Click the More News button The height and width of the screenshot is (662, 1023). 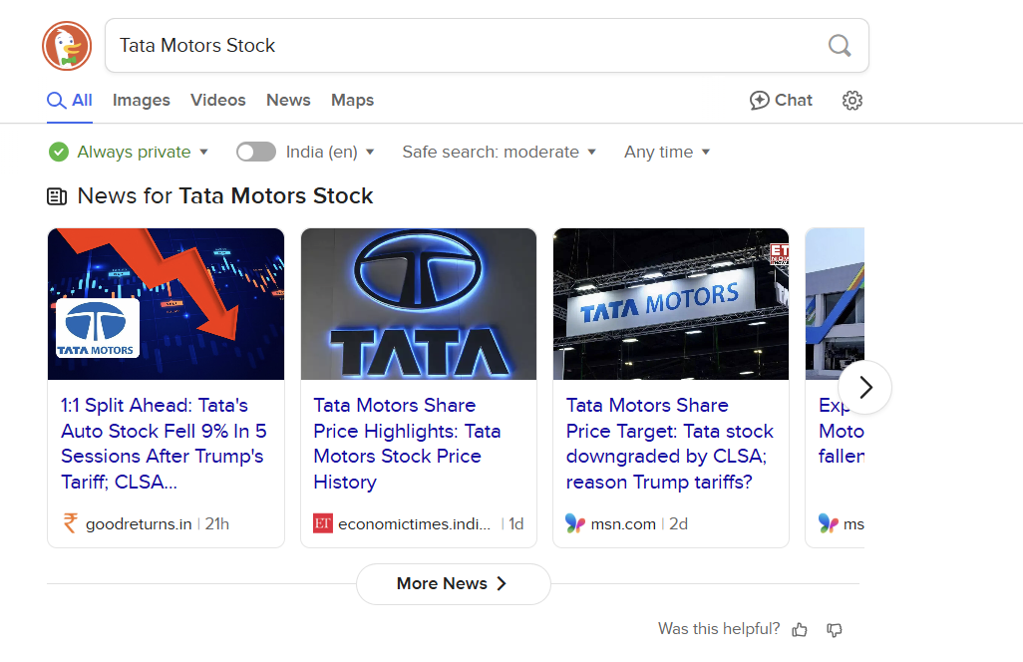point(453,584)
